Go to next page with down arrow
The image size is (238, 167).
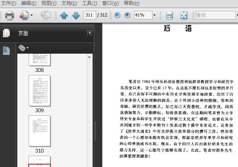click(x=76, y=15)
